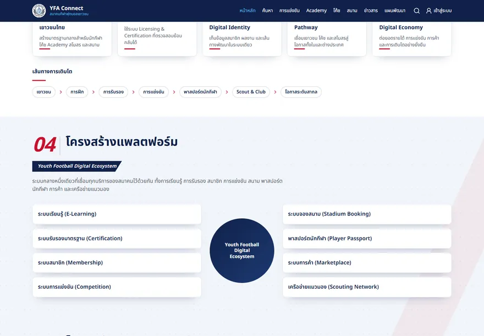This screenshot has height=336, width=484.
Task: Open ข่าวสาร in the navigation bar
Action: pyautogui.click(x=371, y=10)
